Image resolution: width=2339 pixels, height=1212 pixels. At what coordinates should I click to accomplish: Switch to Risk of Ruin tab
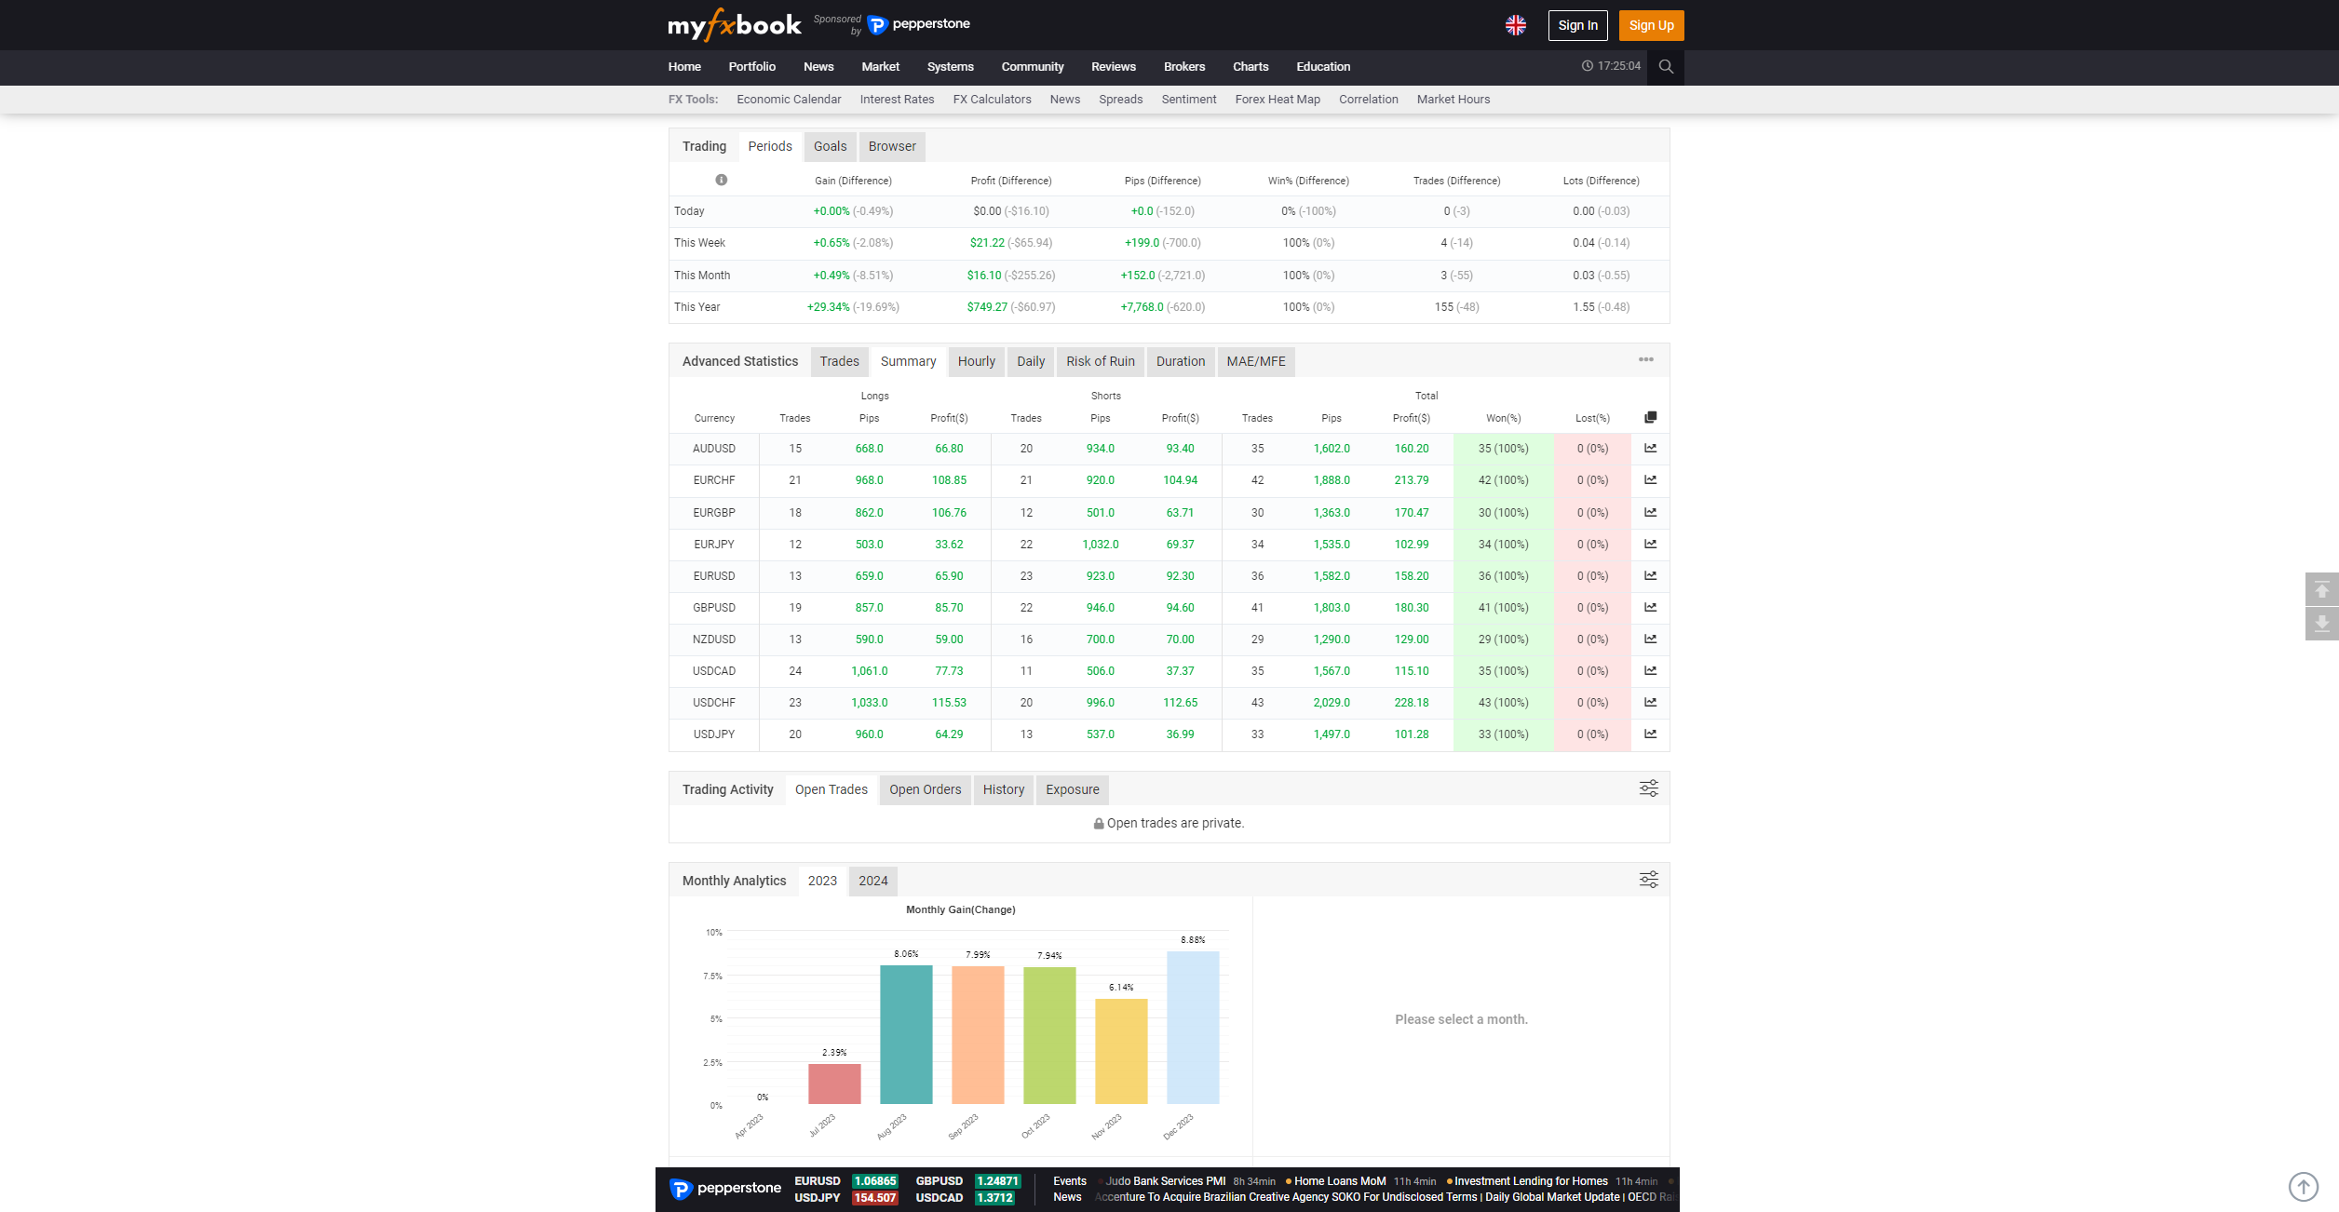pos(1100,361)
